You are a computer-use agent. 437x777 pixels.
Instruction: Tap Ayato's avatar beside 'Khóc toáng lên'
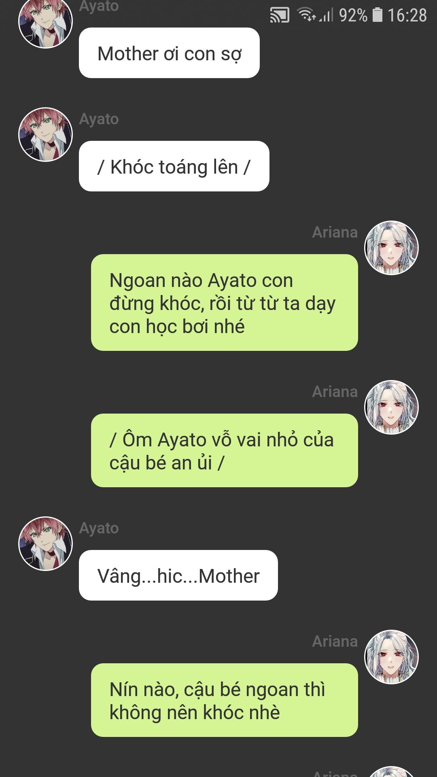pyautogui.click(x=46, y=134)
